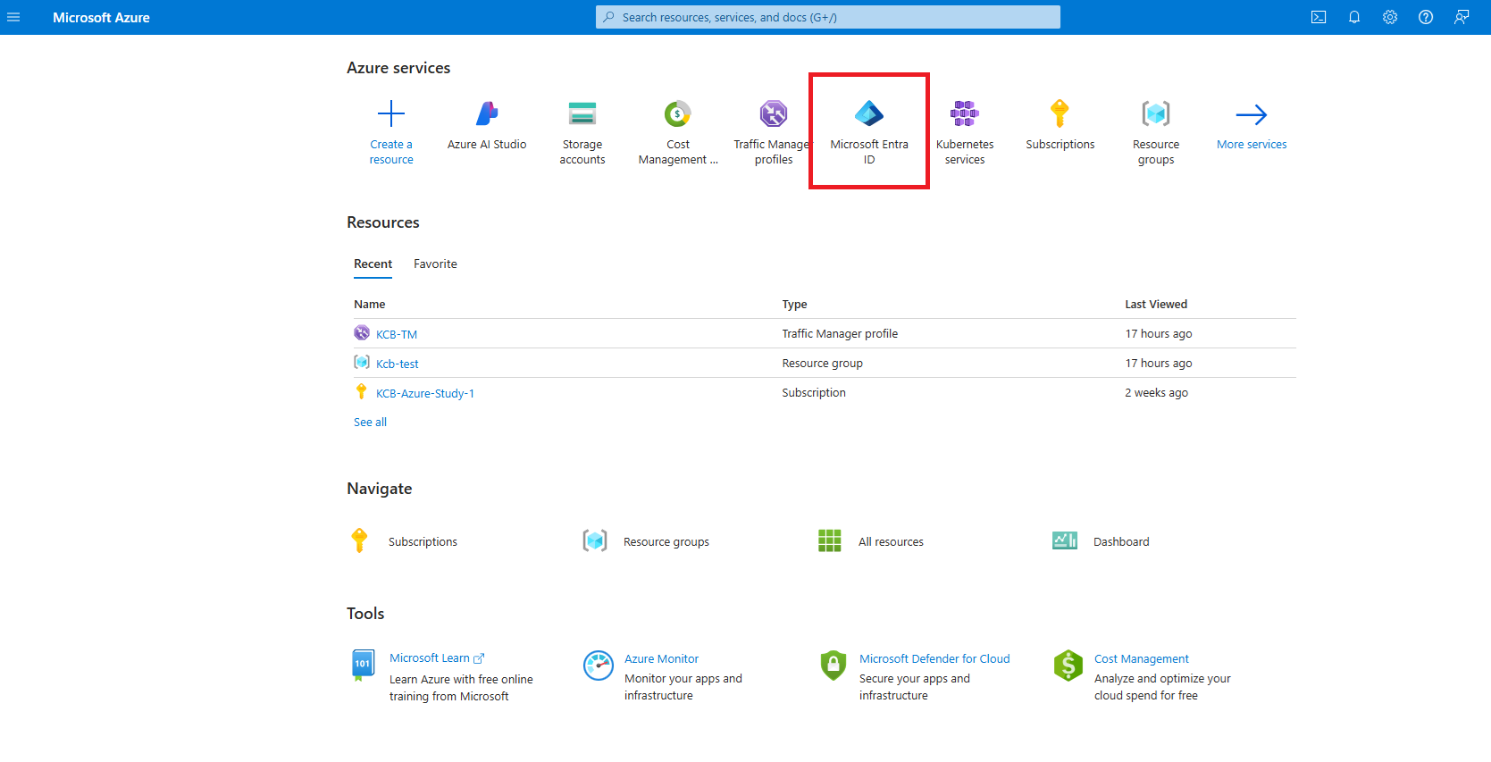Select the Recent resources tab
Image resolution: width=1491 pixels, height=762 pixels.
373,264
